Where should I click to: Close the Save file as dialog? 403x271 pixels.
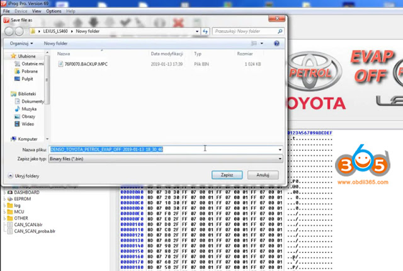pos(277,18)
